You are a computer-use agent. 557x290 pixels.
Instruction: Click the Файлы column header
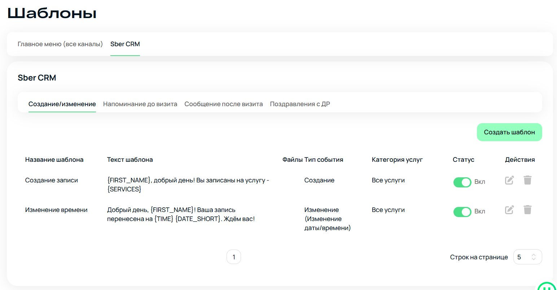tap(293, 160)
